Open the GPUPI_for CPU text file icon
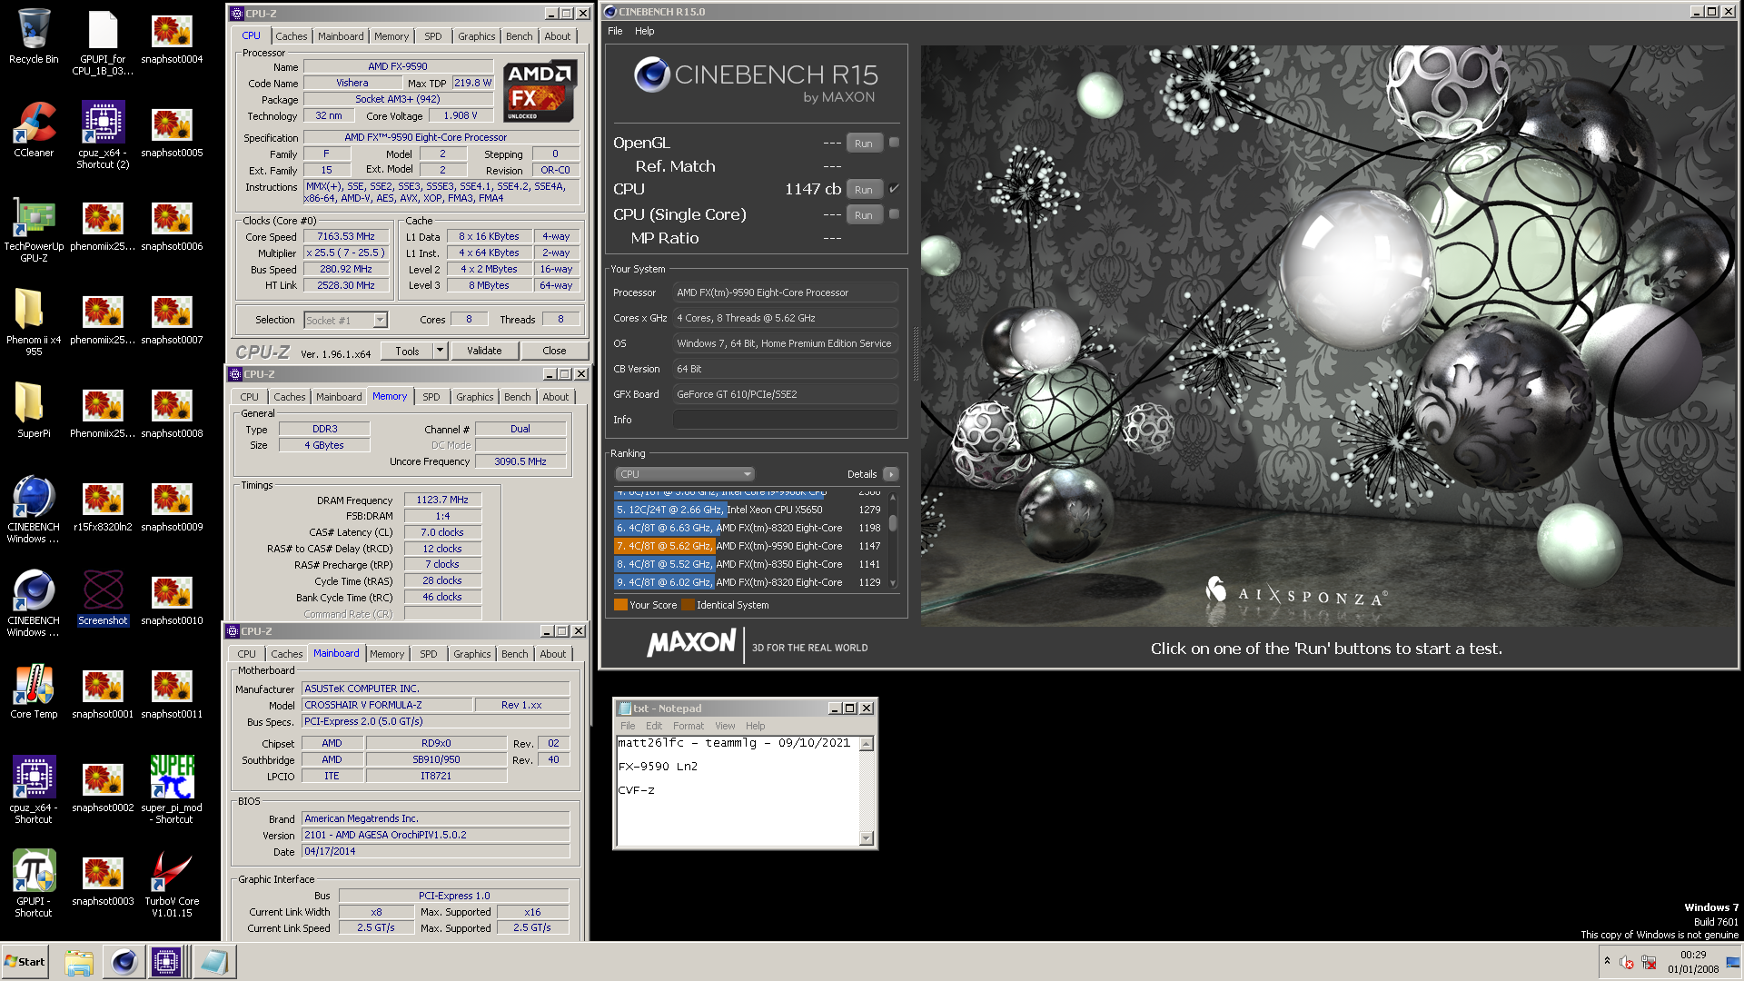The width and height of the screenshot is (1744, 981). pos(103,42)
